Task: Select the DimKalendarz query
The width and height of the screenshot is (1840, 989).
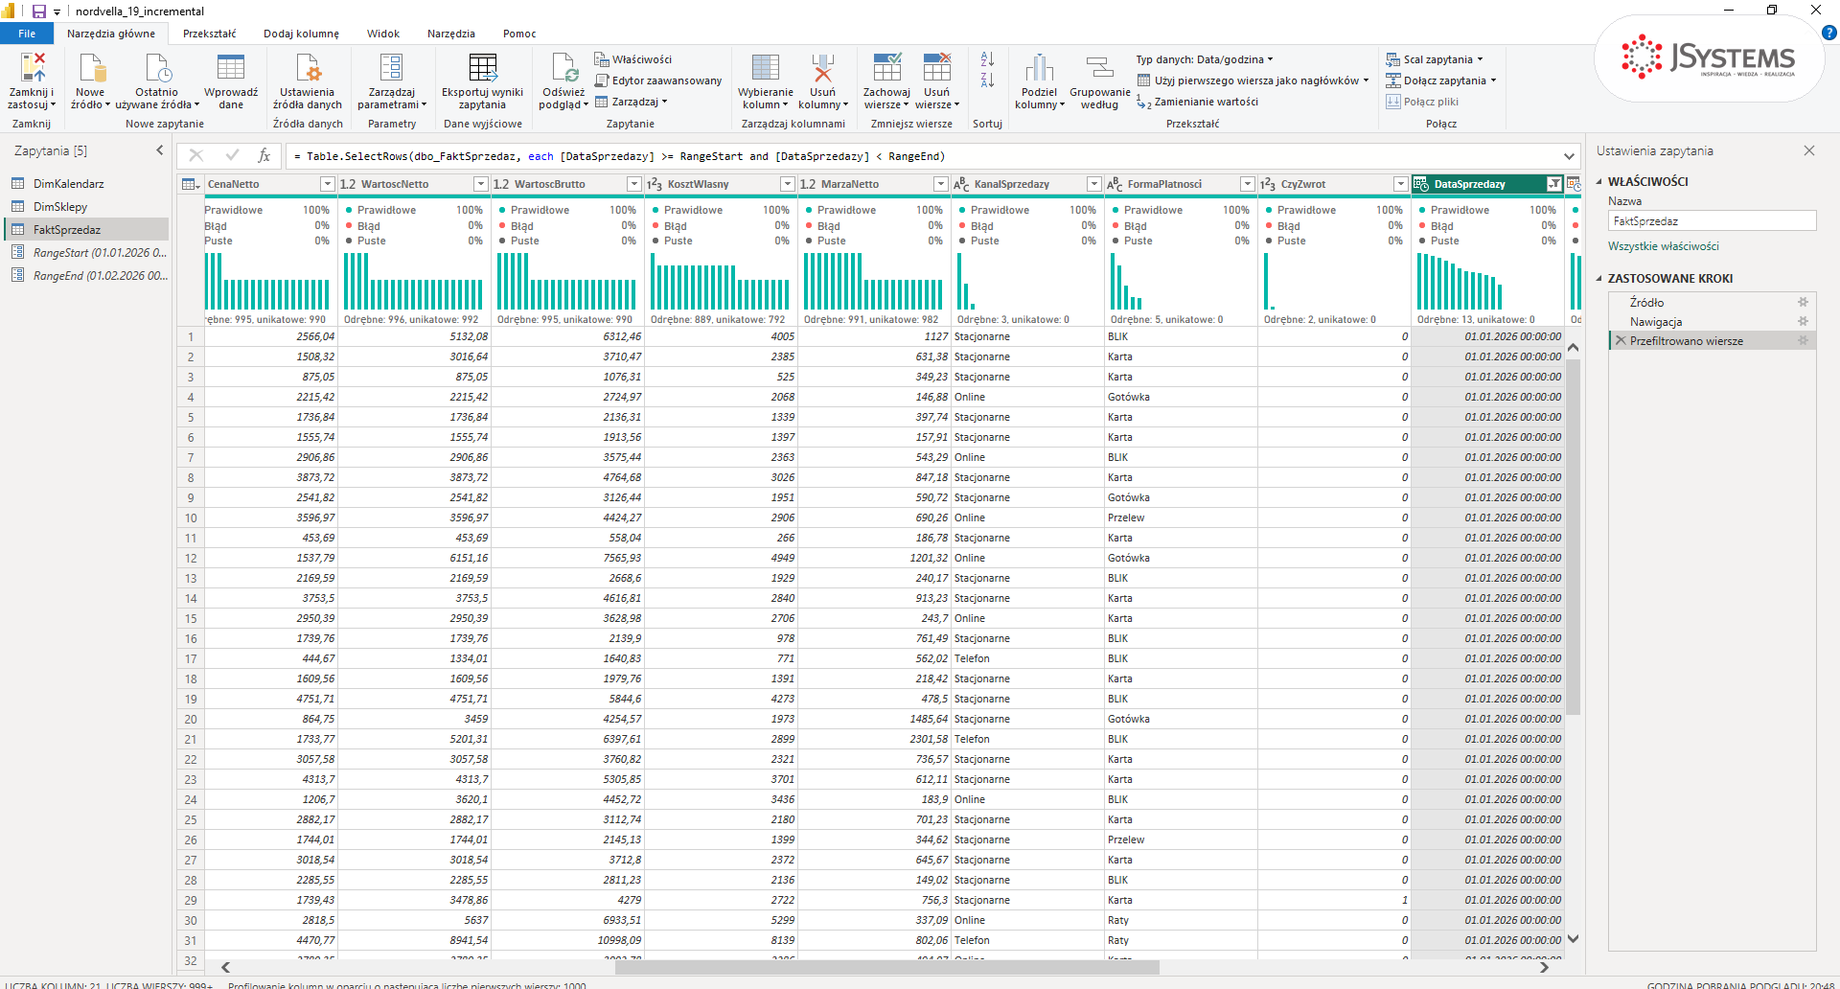Action: point(86,183)
